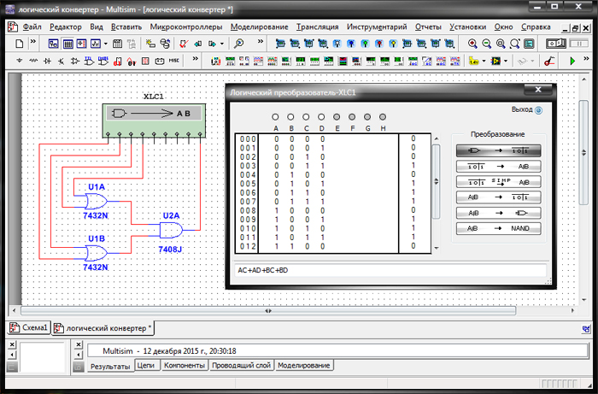Switch to the Цепи tab
This screenshot has height=394, width=598.
146,366
